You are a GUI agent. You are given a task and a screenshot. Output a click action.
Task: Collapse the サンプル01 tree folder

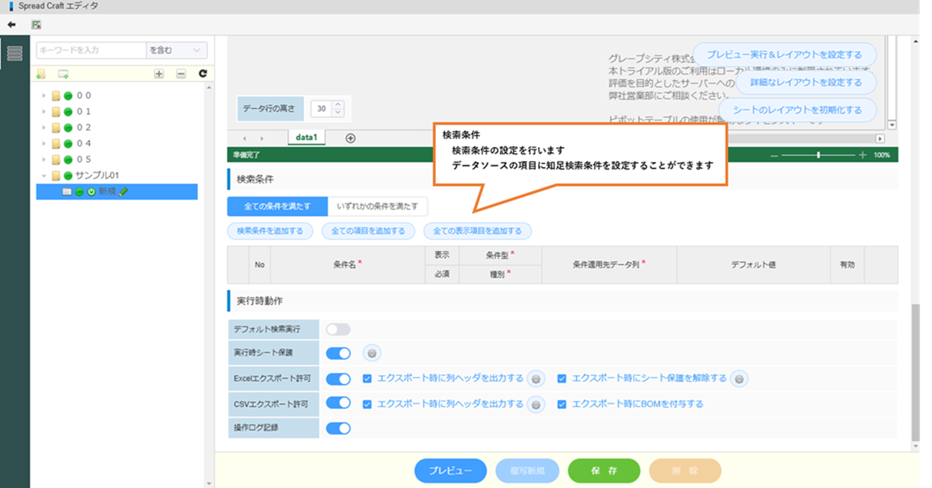(44, 176)
